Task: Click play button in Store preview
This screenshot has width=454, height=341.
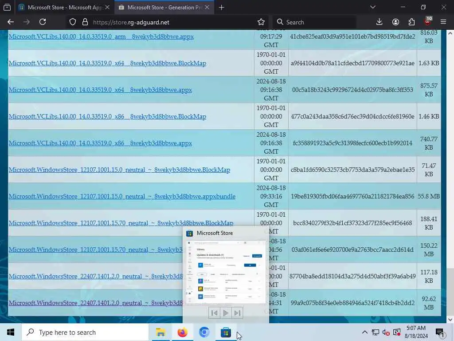Action: click(x=226, y=313)
